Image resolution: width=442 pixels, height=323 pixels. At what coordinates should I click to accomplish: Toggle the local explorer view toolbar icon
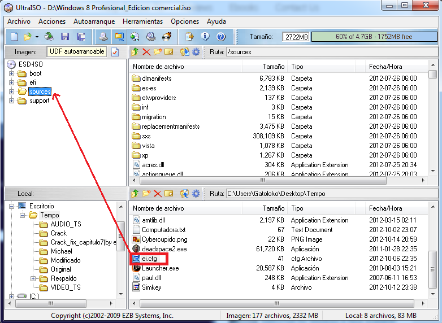(x=119, y=37)
